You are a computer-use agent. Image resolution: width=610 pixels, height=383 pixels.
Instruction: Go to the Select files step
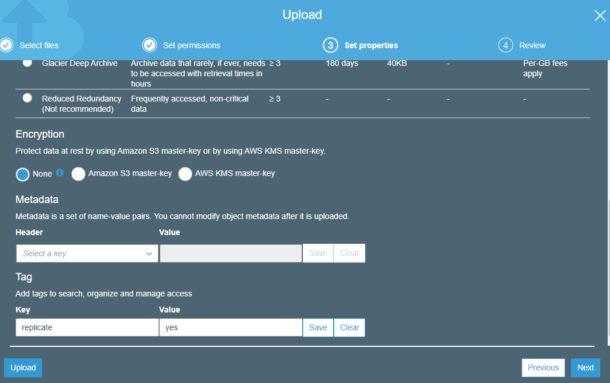point(39,45)
